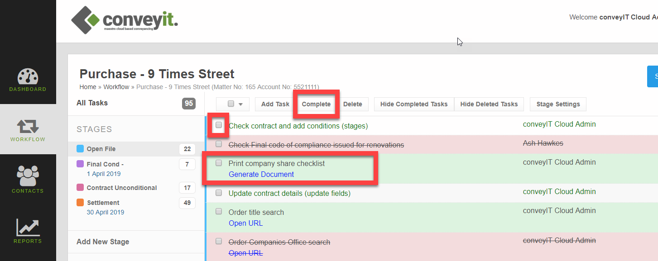Tick checkbox for Order title search
This screenshot has height=261, width=658.
[x=219, y=211]
